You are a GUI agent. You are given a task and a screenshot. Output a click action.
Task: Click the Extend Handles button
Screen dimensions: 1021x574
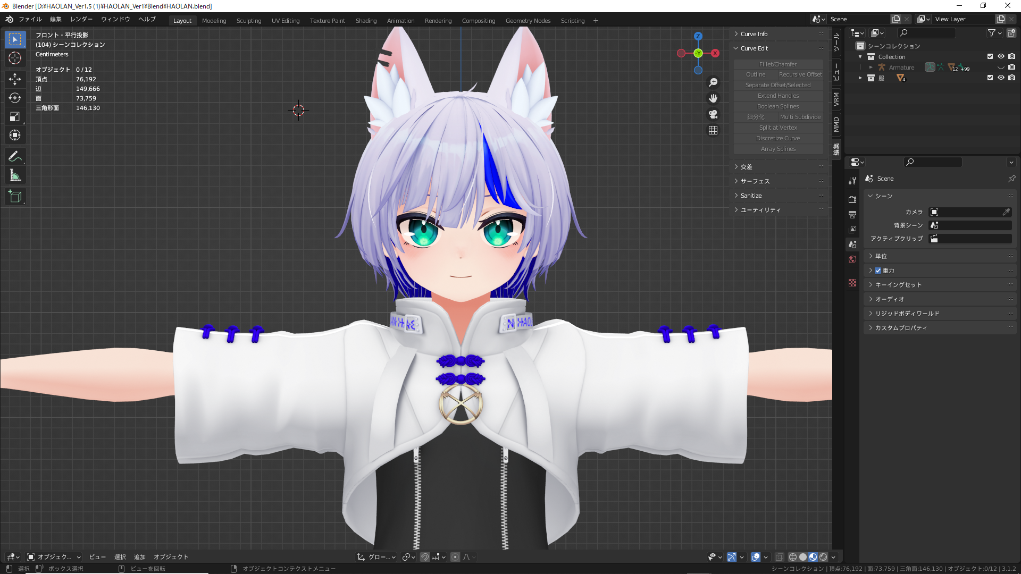[x=778, y=96]
